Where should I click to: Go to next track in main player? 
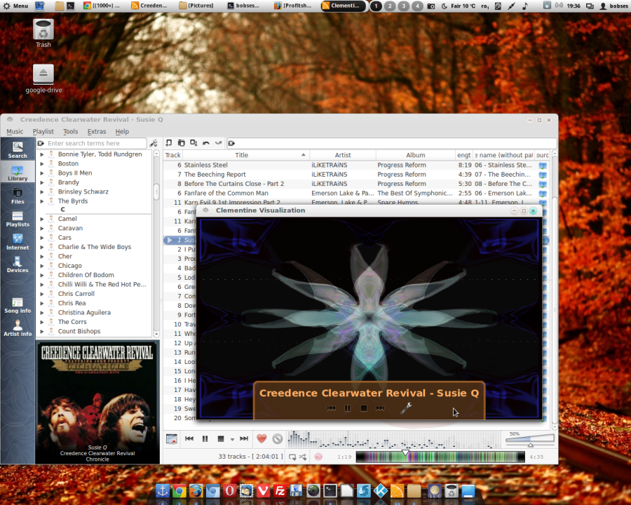(244, 439)
